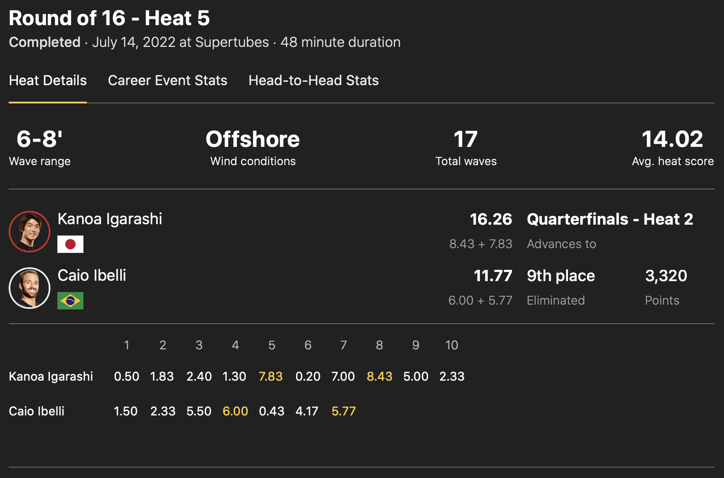Click the Japan flag icon

click(70, 244)
